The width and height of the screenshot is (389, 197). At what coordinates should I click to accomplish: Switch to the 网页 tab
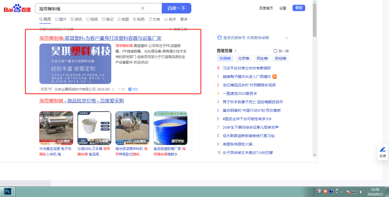click(x=45, y=19)
